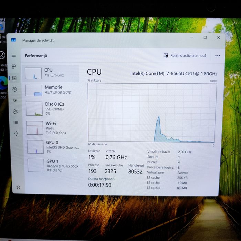Click the GPU 1 mini graph thumbnail

click(36, 165)
